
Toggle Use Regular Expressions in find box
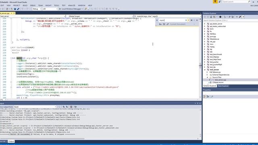168,24
